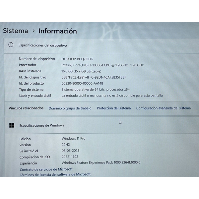
Task: Collapse Especificaciones de Windows section header
Action: coord(102,125)
